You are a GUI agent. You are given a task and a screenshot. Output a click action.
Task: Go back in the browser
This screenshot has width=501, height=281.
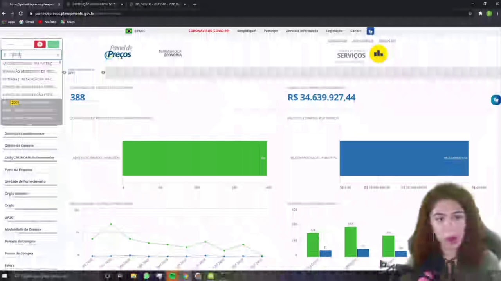coord(4,13)
